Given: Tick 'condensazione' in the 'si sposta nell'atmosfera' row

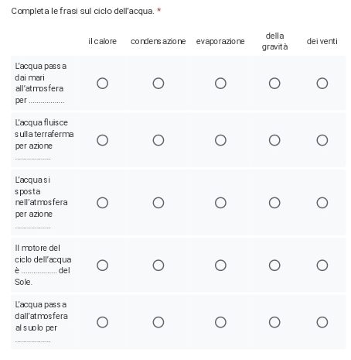Looking at the screenshot, I should (158, 203).
